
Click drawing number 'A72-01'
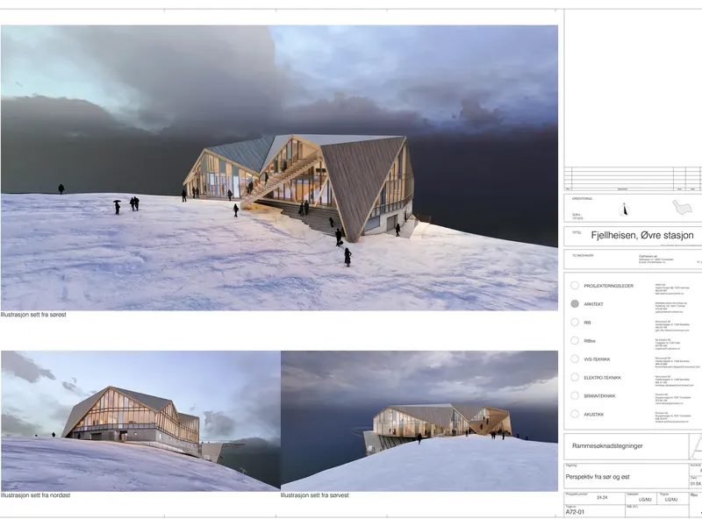pos(575,512)
